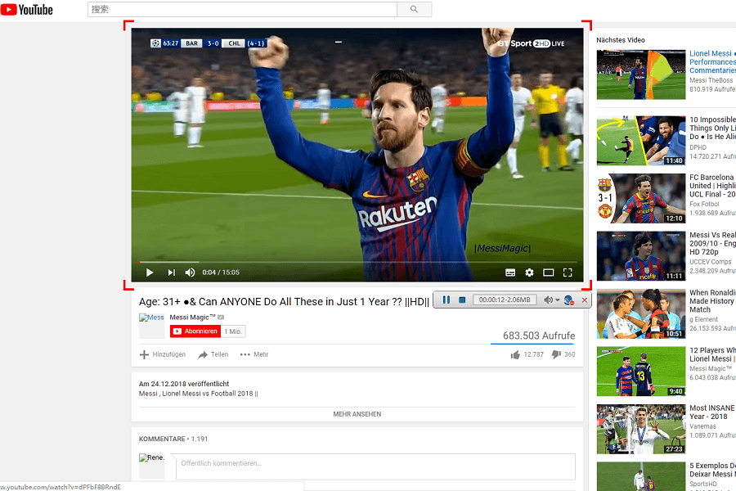Open FC Barcelona UCL Final thumbnail
The width and height of the screenshot is (736, 491).
pyautogui.click(x=640, y=198)
